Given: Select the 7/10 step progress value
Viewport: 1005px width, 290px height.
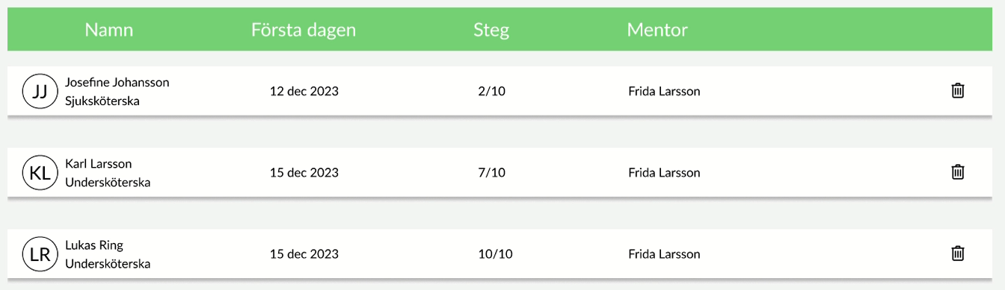Looking at the screenshot, I should coord(491,173).
